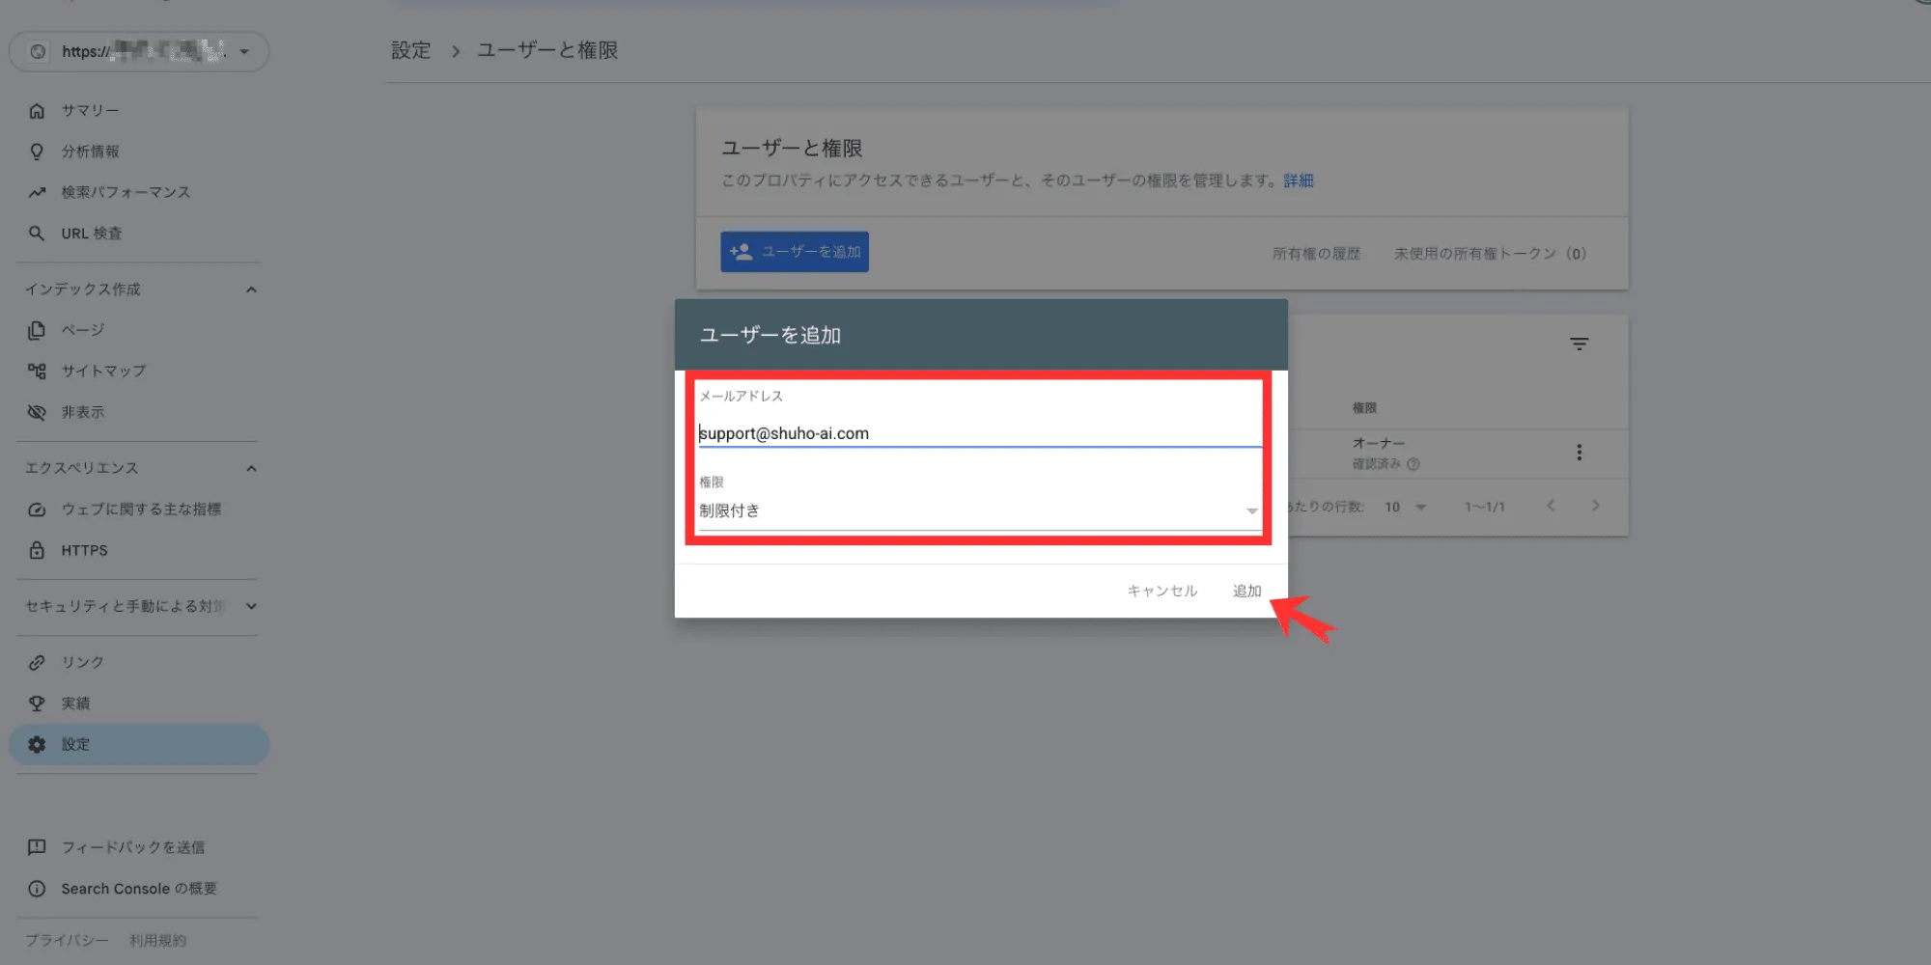Click the sitemap tree icon
Screen dimensions: 1931x965
[x=37, y=371]
